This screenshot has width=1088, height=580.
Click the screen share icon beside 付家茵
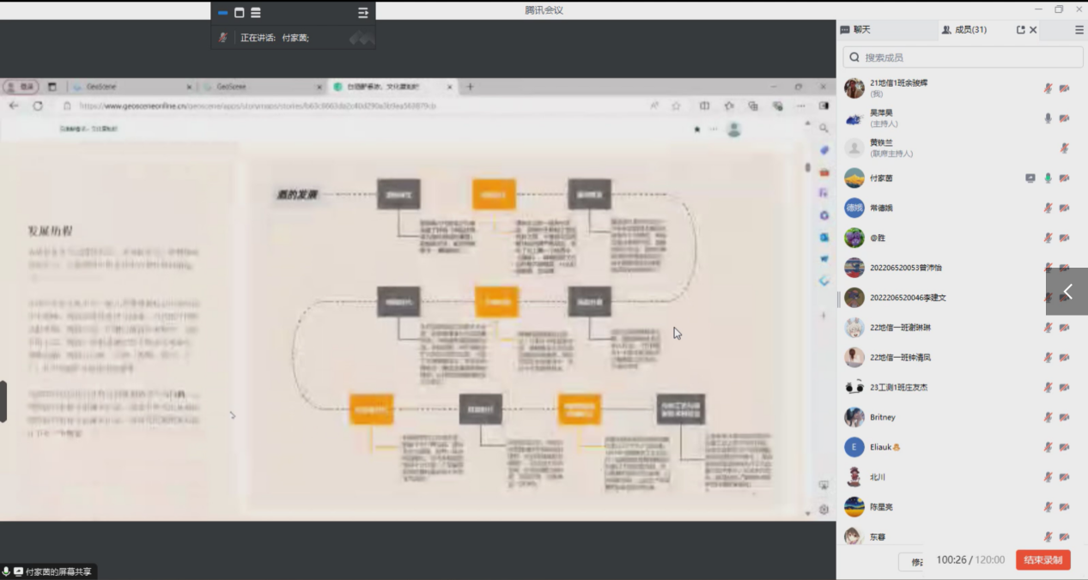(x=1030, y=178)
